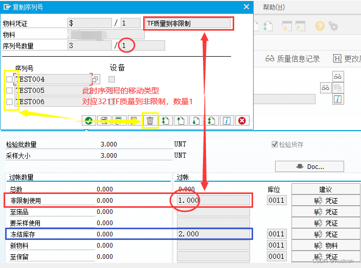
Task: Confirm serial numbers with green check icon
Action: 88,120
